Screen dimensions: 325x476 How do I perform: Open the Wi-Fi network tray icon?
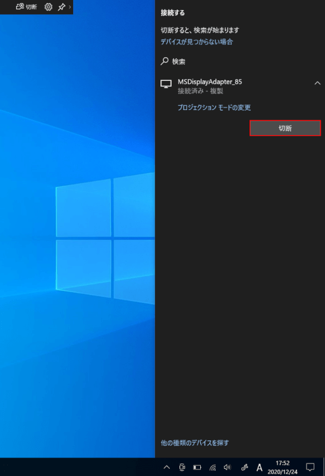[213, 467]
